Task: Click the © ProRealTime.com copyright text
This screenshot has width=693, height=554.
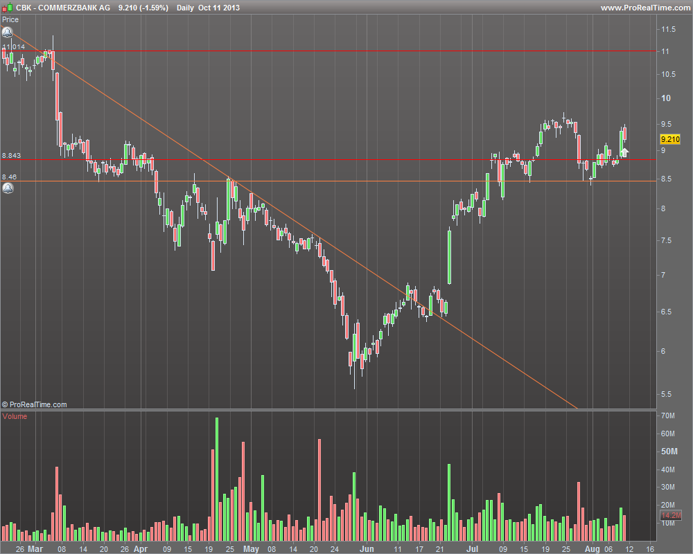Action: [x=34, y=404]
